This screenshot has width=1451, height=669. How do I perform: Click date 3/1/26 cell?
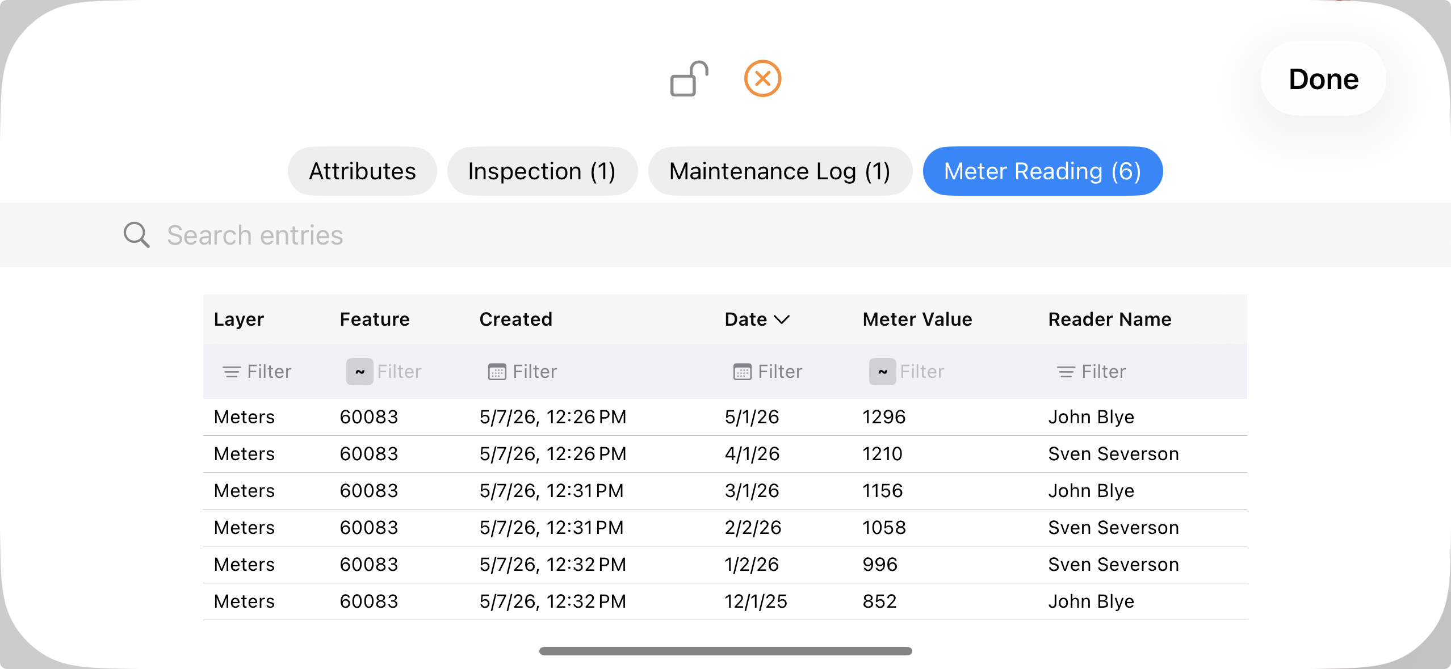tap(752, 491)
